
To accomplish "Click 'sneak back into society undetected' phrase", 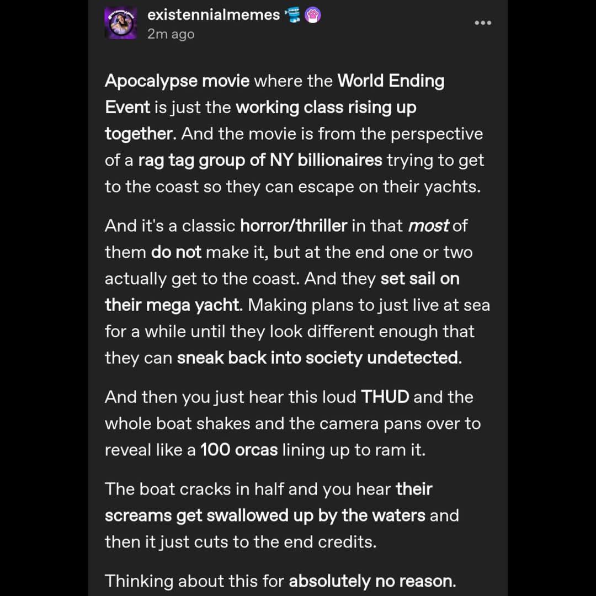I will [318, 358].
